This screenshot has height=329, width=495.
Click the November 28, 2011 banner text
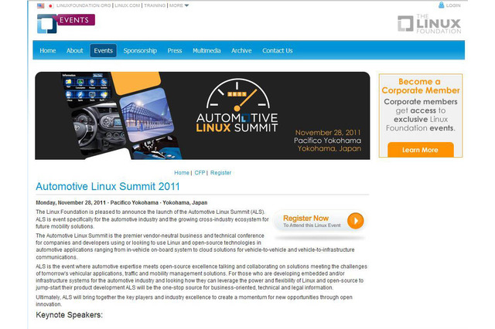(328, 132)
